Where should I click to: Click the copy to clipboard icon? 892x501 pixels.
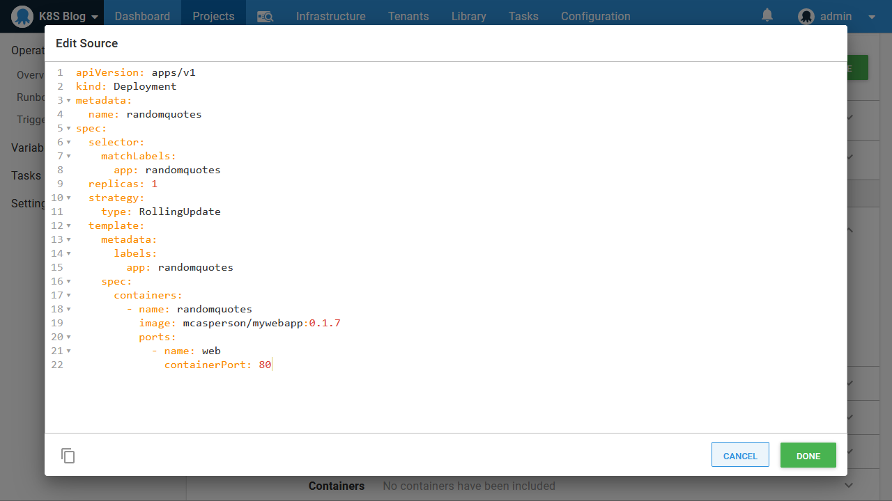point(68,456)
